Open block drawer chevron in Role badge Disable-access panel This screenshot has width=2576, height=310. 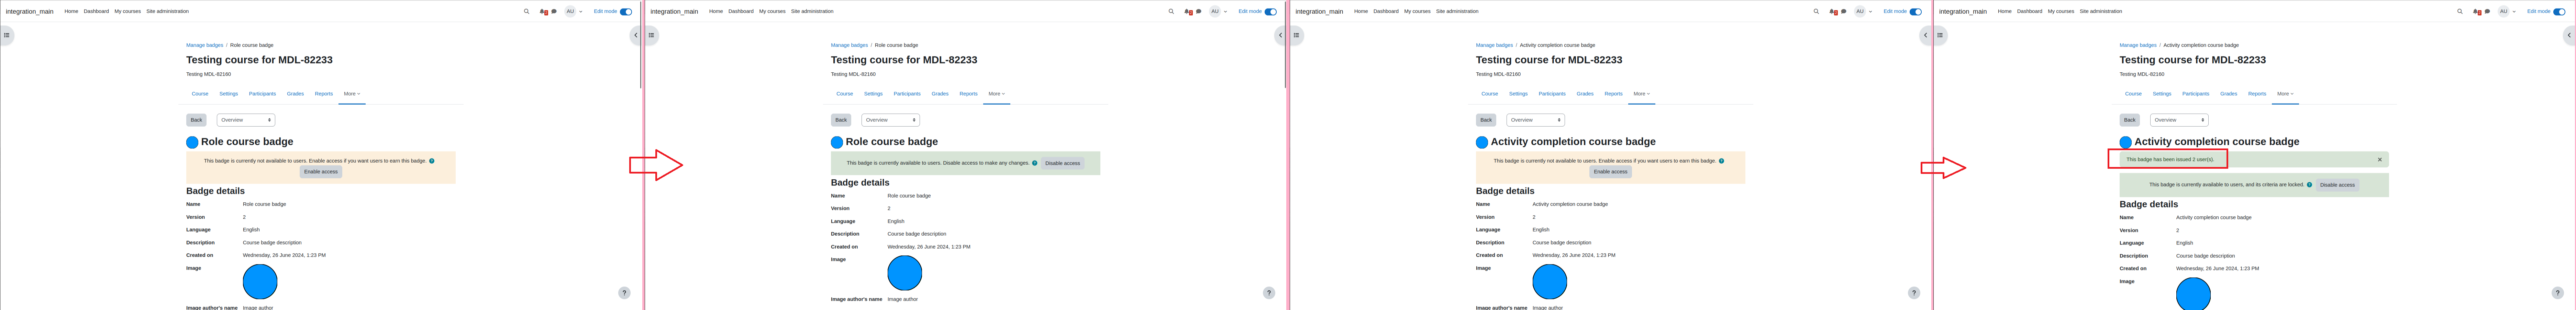[1280, 35]
